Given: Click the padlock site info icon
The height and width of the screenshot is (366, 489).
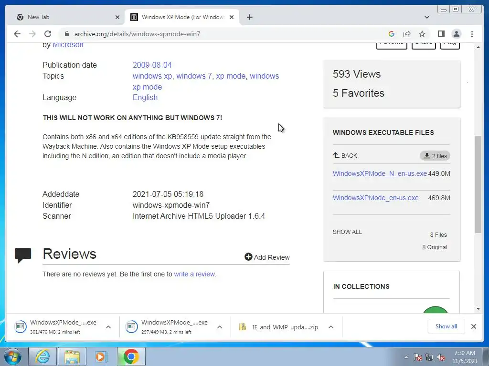Looking at the screenshot, I should coord(66,34).
